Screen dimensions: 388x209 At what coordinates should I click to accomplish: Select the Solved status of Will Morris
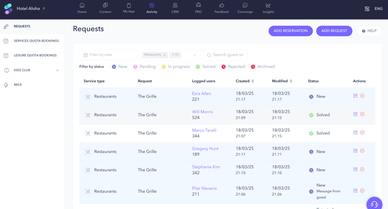tap(320, 115)
